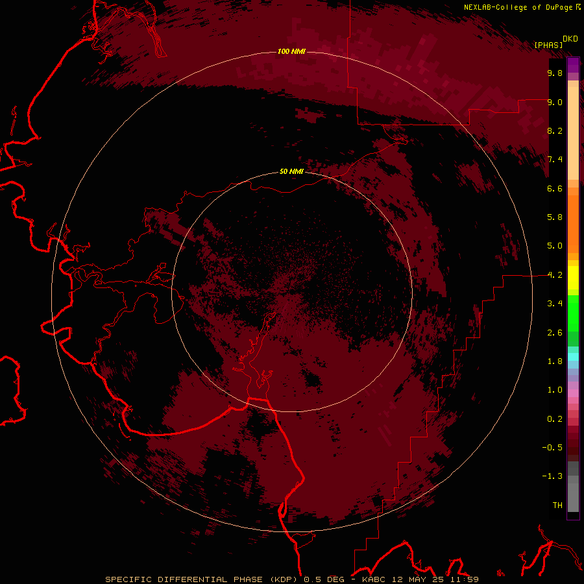Click the NEXLAB-College of DuPage credit text
Viewport: 584px width, 584px height.
click(x=518, y=7)
